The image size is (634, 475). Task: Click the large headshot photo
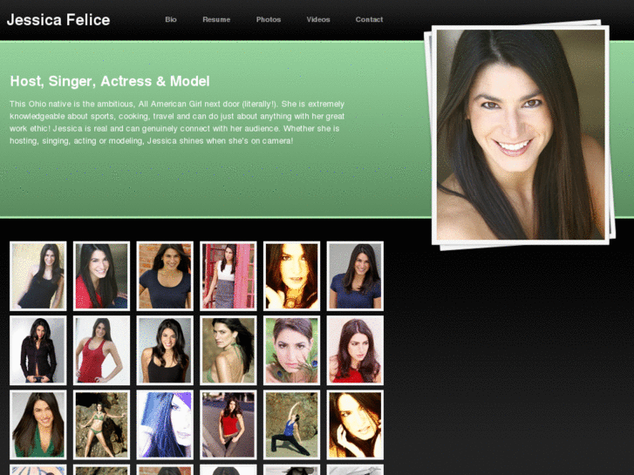(521, 134)
